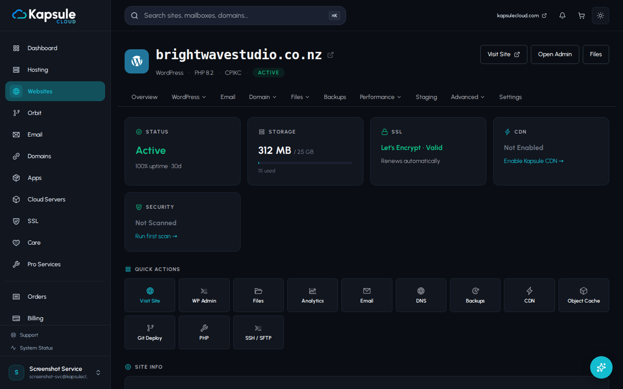Follow the Run first scan link

point(156,236)
